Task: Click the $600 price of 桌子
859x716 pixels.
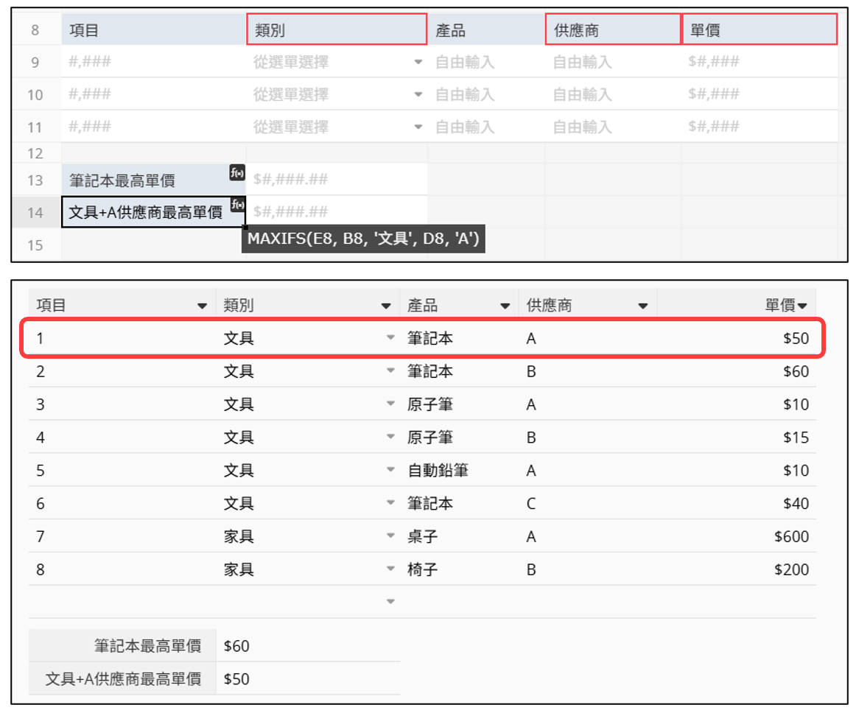Action: pos(791,537)
